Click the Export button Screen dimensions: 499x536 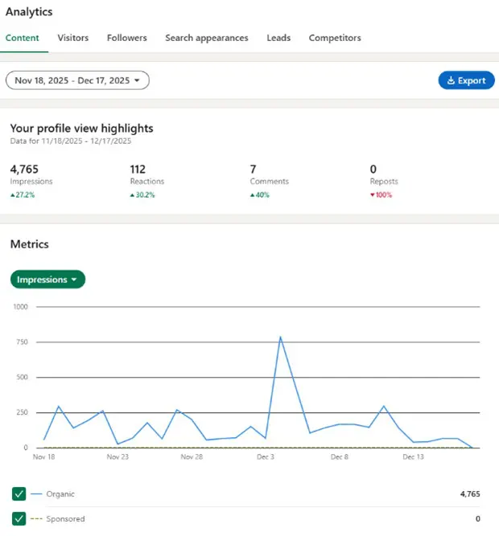point(467,80)
